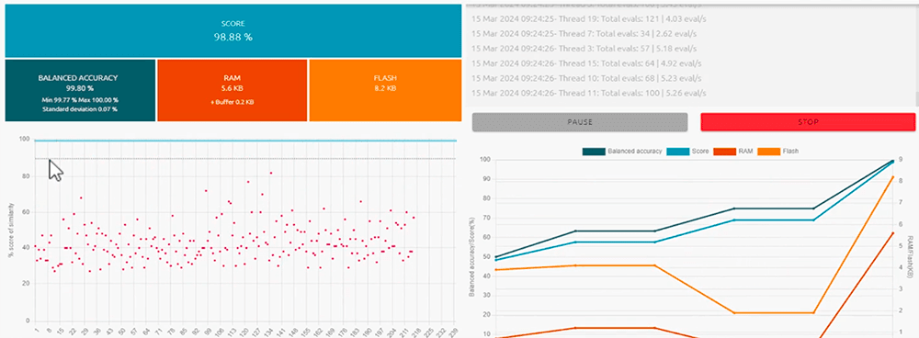
Task: Toggle Balanced accuracy legend swatch
Action: 593,152
